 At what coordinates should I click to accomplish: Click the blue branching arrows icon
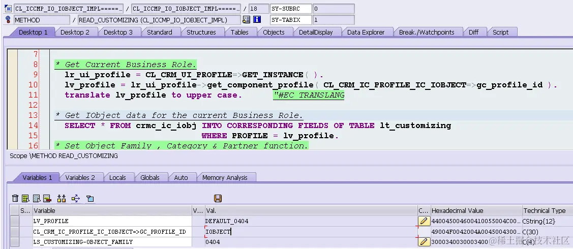pyautogui.click(x=76, y=198)
